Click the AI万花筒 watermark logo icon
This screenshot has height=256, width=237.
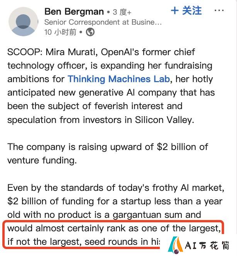(175, 245)
